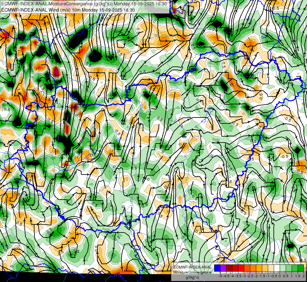
Task: Click the '-5' legend tick label
Action: pos(220,276)
